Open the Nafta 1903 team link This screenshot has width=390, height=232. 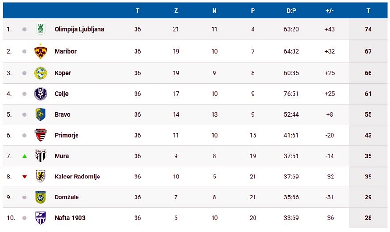pyautogui.click(x=70, y=218)
